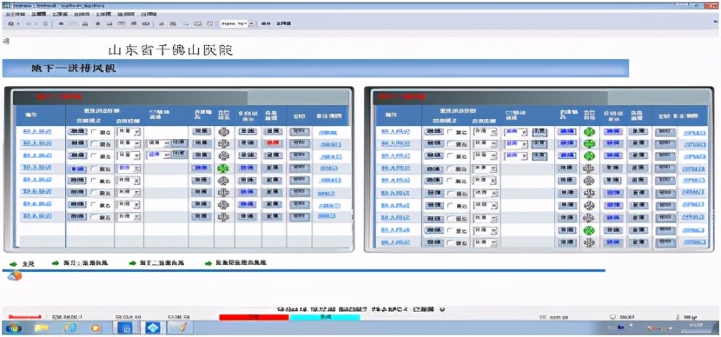The image size is (721, 337).
Task: Open first row name link in left panel
Action: coord(37,132)
